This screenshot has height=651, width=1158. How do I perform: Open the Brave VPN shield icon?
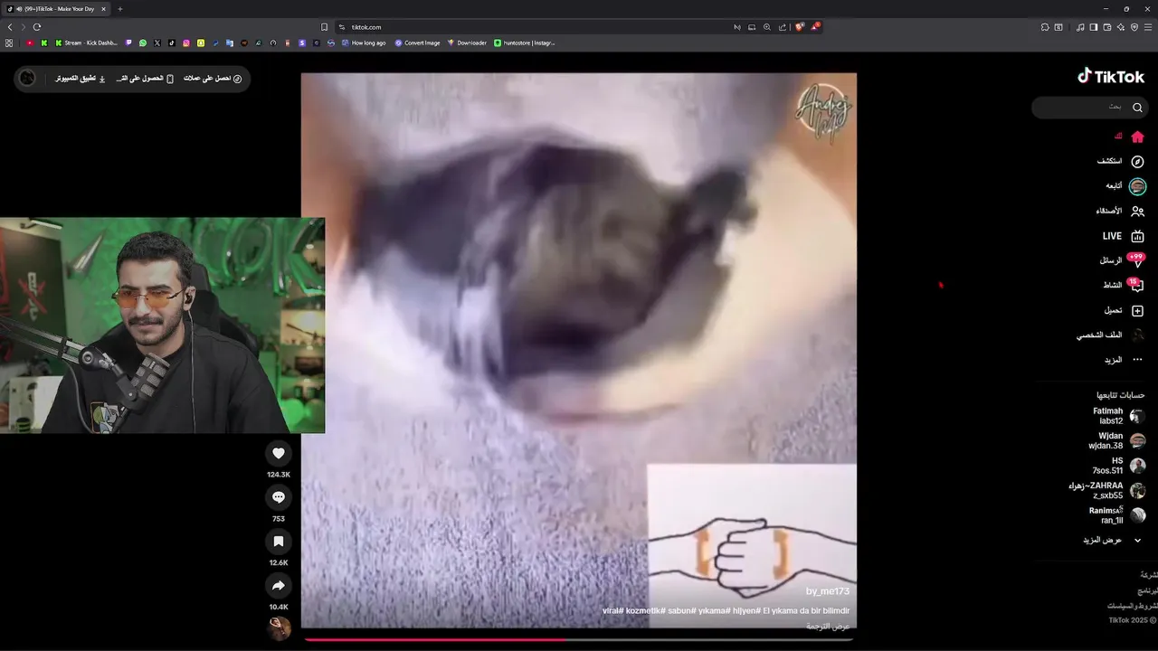(1134, 27)
